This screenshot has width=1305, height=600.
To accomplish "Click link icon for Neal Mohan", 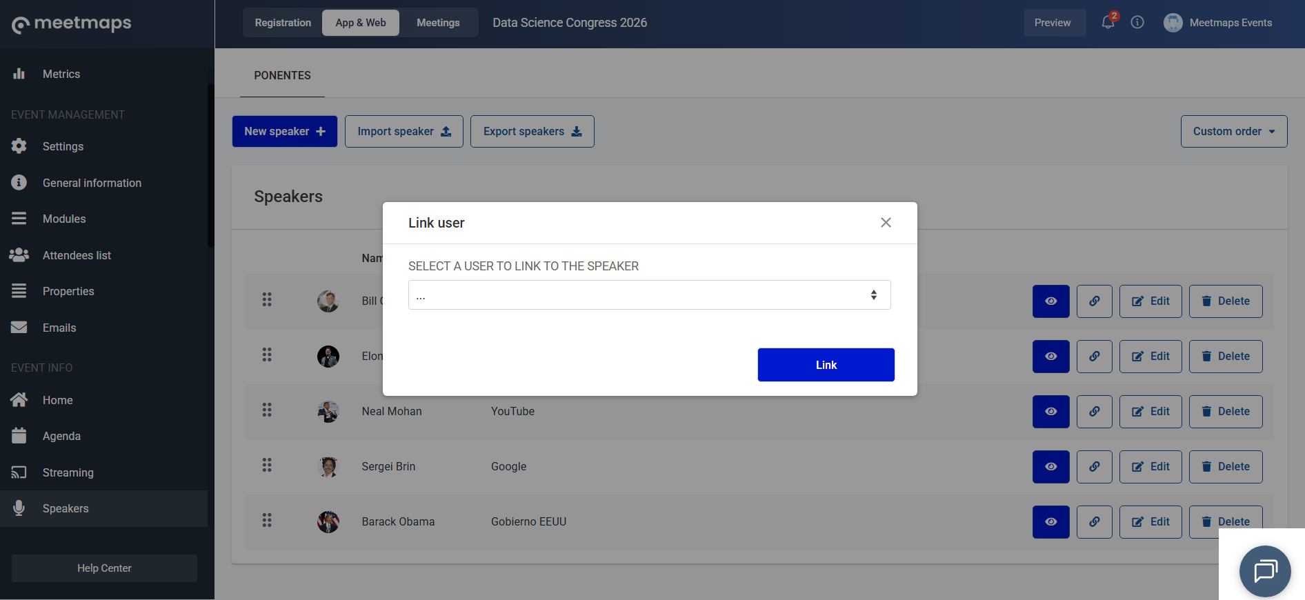I will (1095, 412).
